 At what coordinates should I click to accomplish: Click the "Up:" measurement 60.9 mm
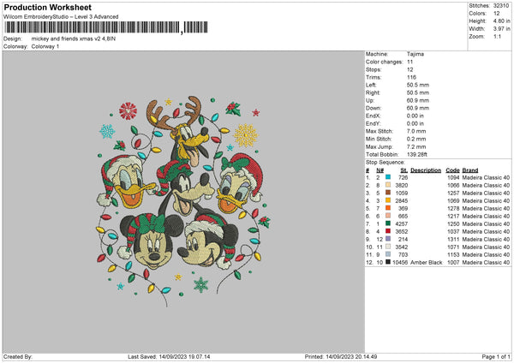coord(418,100)
